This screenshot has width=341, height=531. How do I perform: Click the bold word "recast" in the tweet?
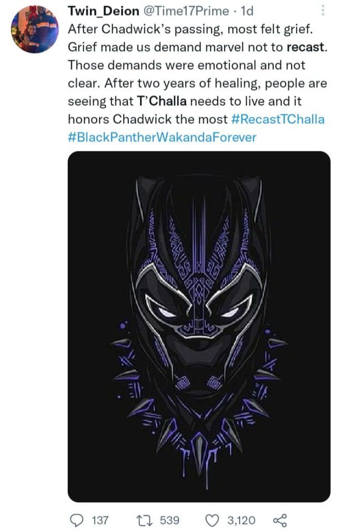[306, 47]
